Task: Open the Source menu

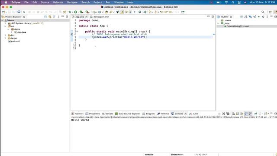Action: [x=45, y=2]
